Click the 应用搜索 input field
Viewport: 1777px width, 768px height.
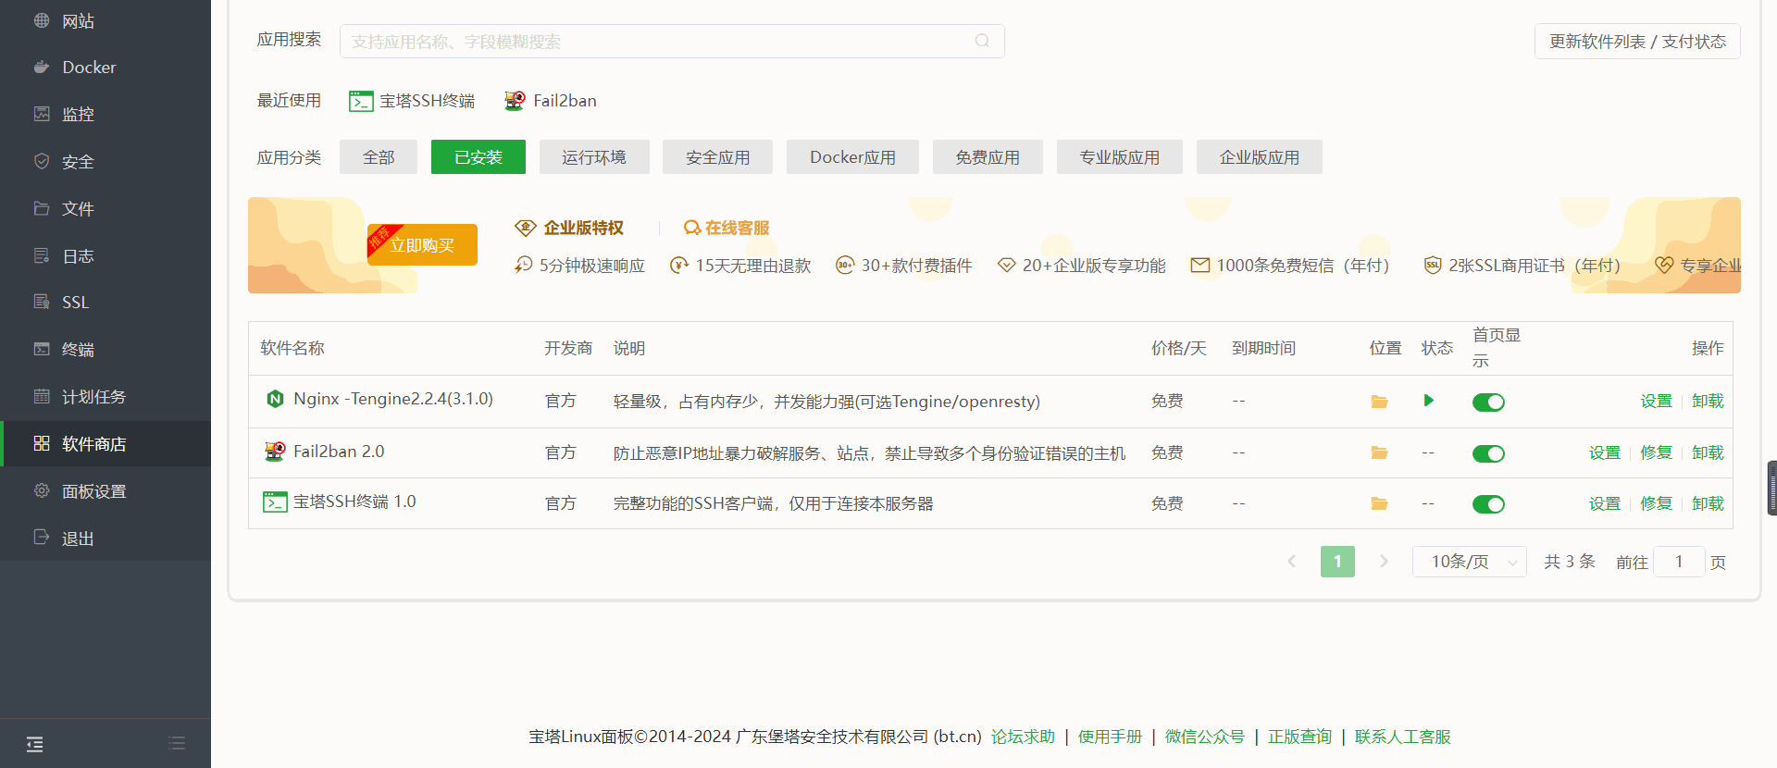pos(672,42)
